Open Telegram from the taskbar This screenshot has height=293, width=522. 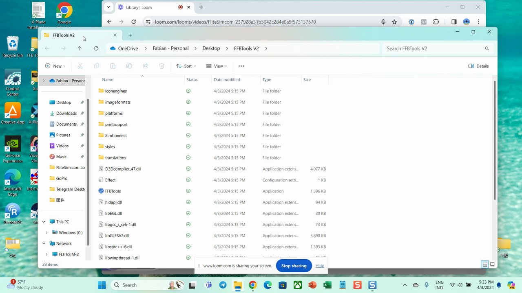[223, 285]
